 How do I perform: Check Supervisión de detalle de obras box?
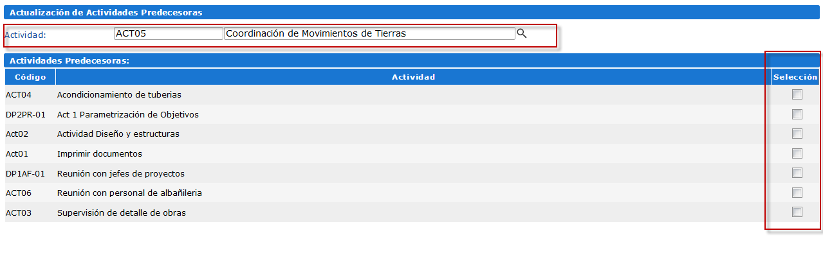point(797,213)
